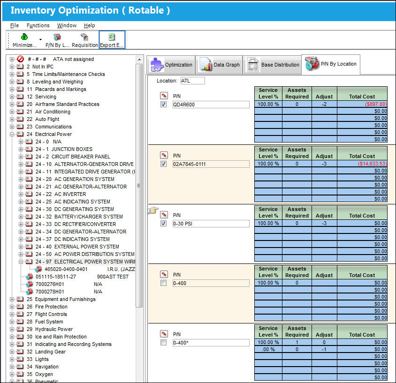Click the tree panel scroll up arrow
This screenshot has height=383, width=396.
139,60
